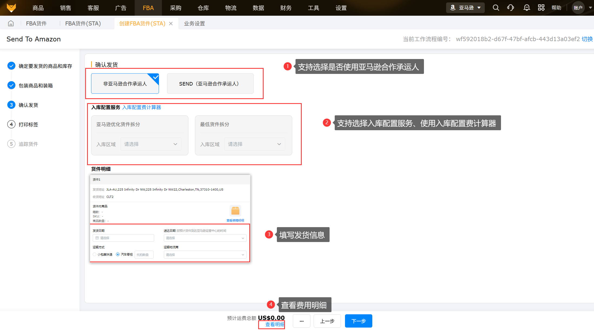Click the fox logo icon
594x330 pixels.
[x=11, y=8]
